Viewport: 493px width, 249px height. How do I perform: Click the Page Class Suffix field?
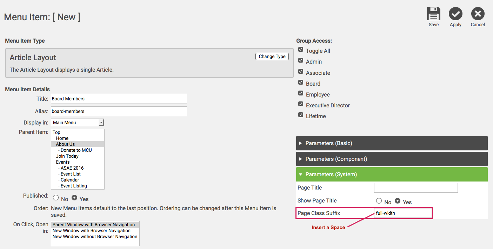pyautogui.click(x=403, y=213)
